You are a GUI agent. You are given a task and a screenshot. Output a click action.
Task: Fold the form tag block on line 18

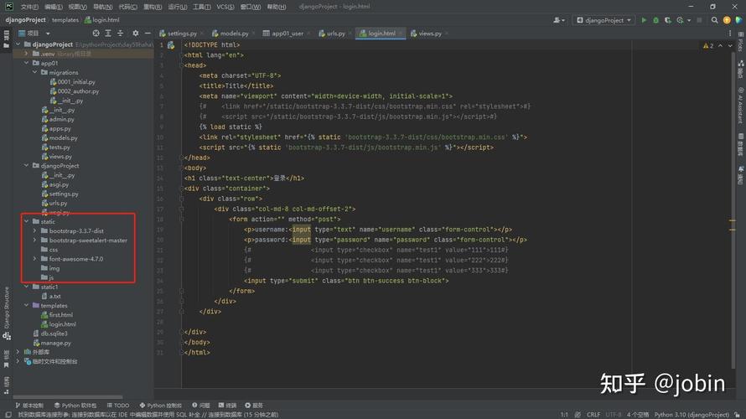click(x=182, y=220)
